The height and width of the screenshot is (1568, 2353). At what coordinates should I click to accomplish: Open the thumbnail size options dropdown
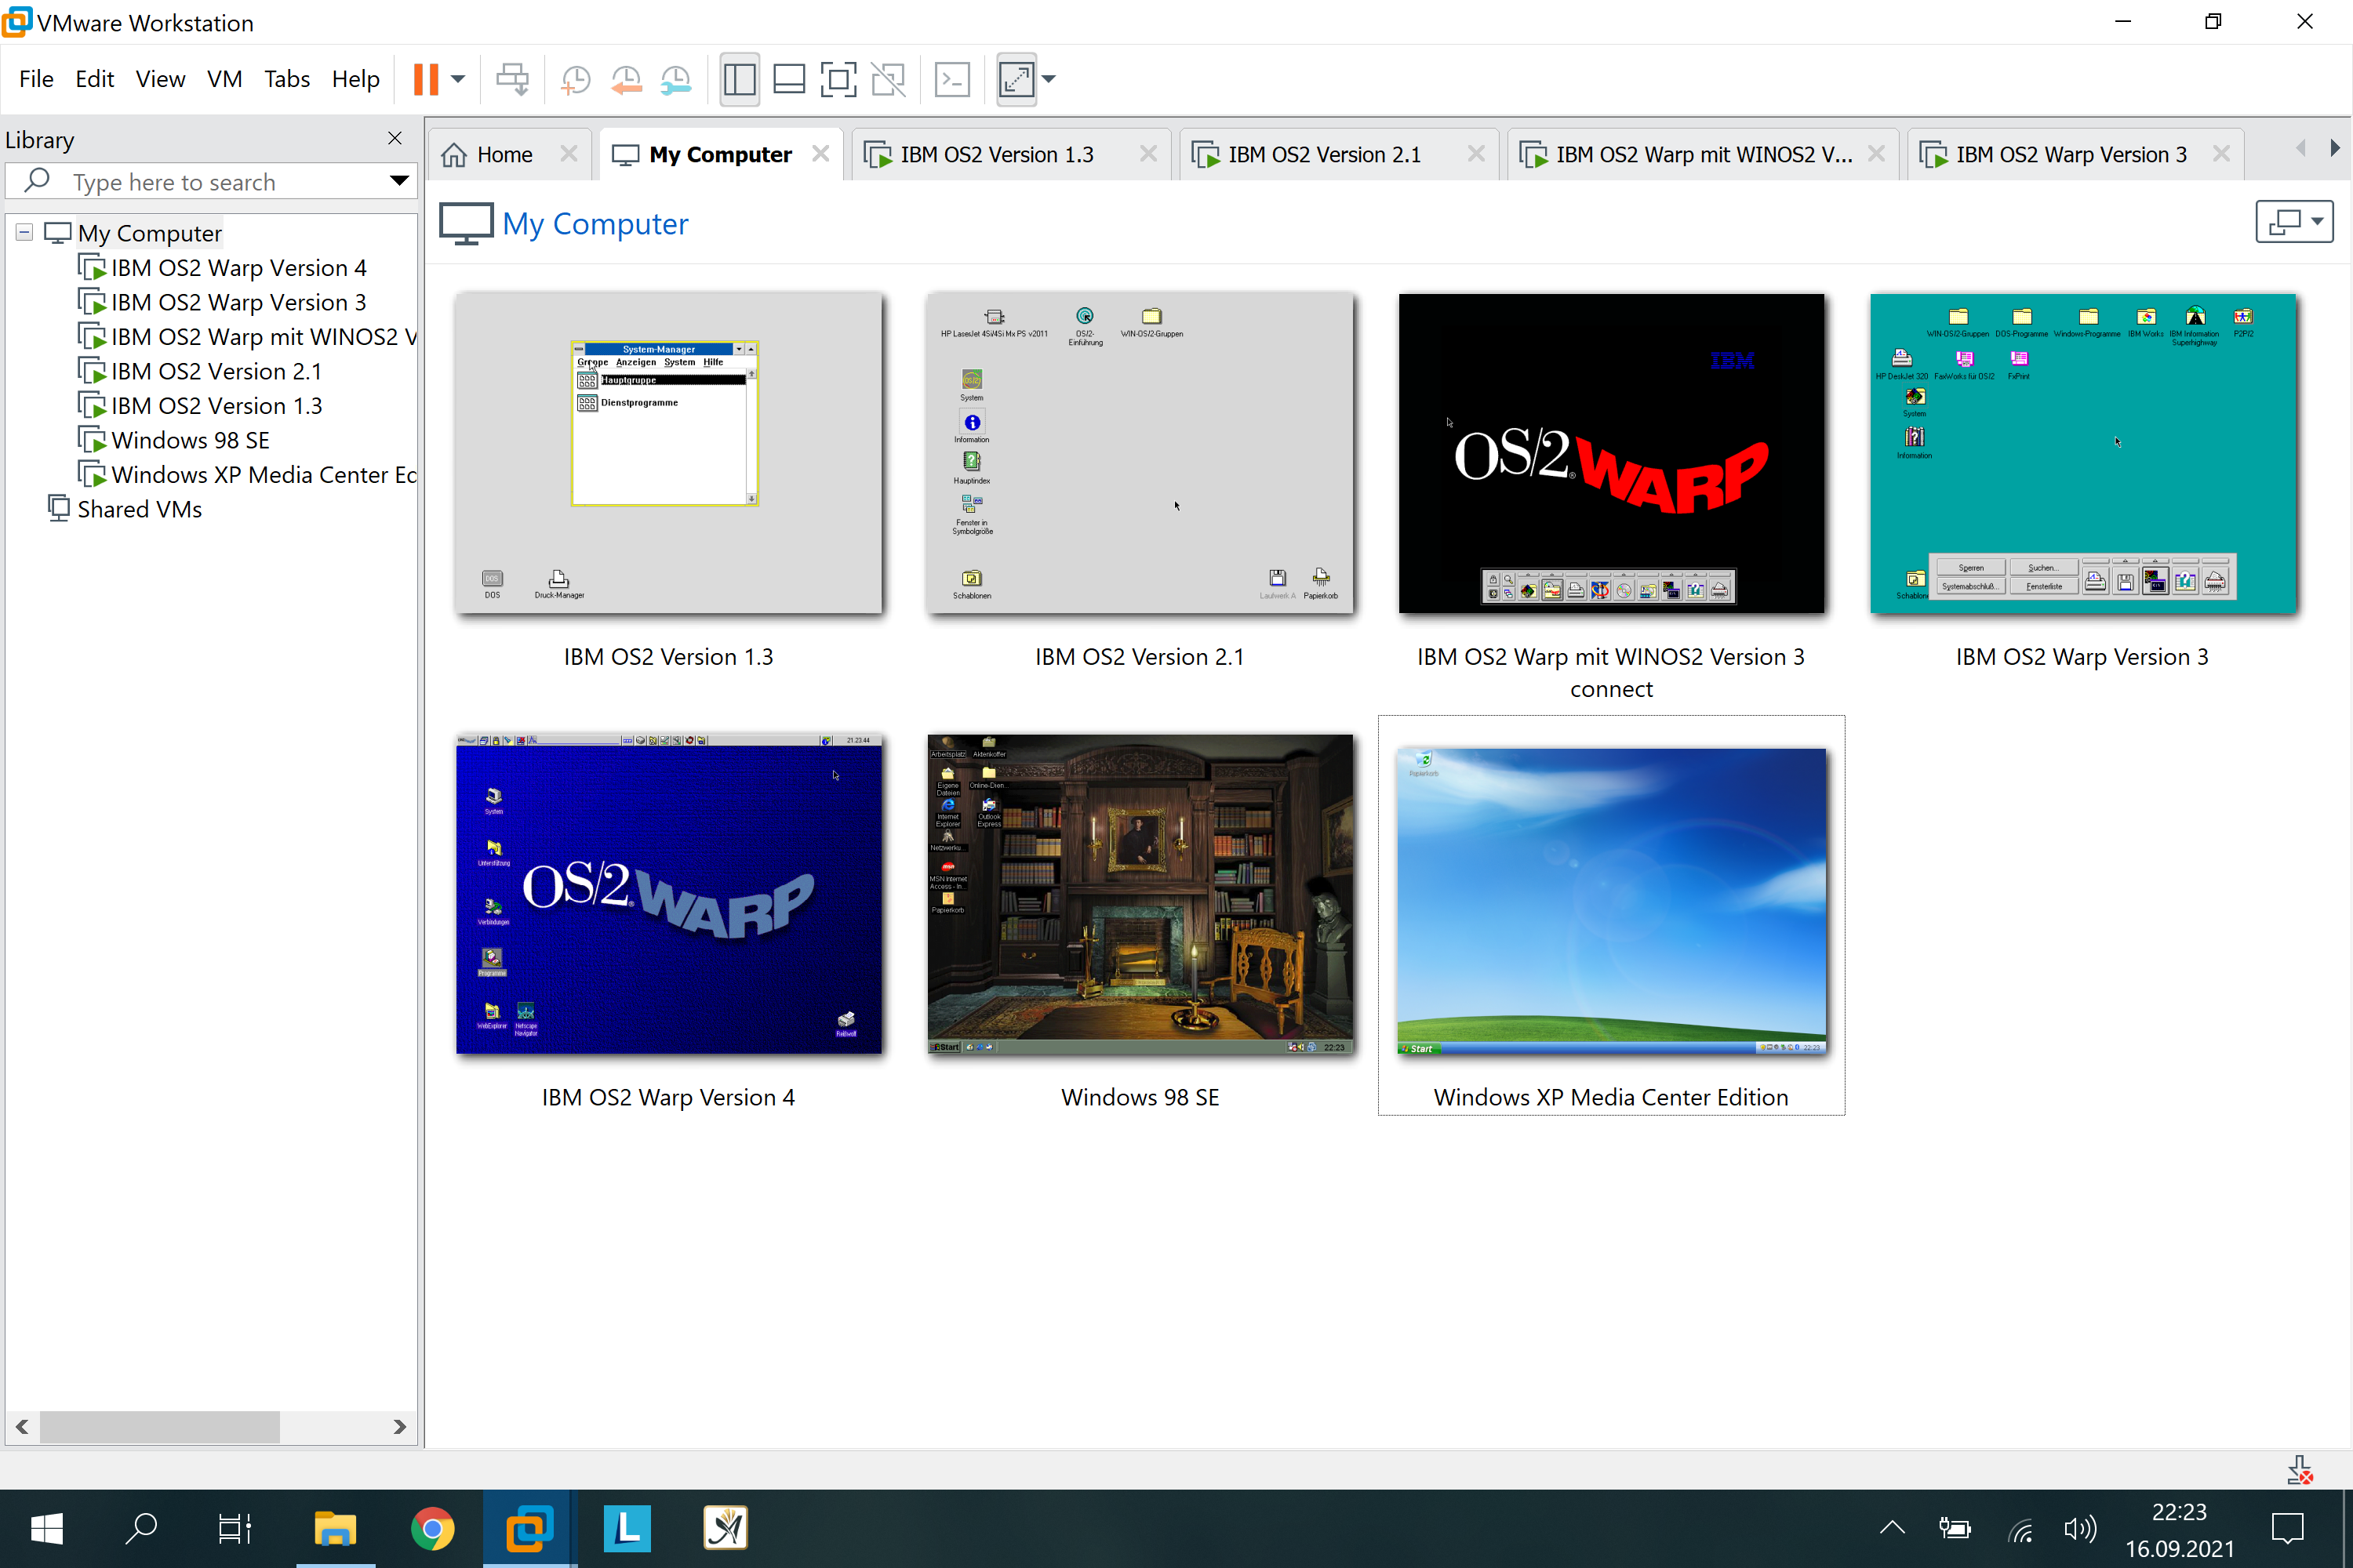point(2294,221)
